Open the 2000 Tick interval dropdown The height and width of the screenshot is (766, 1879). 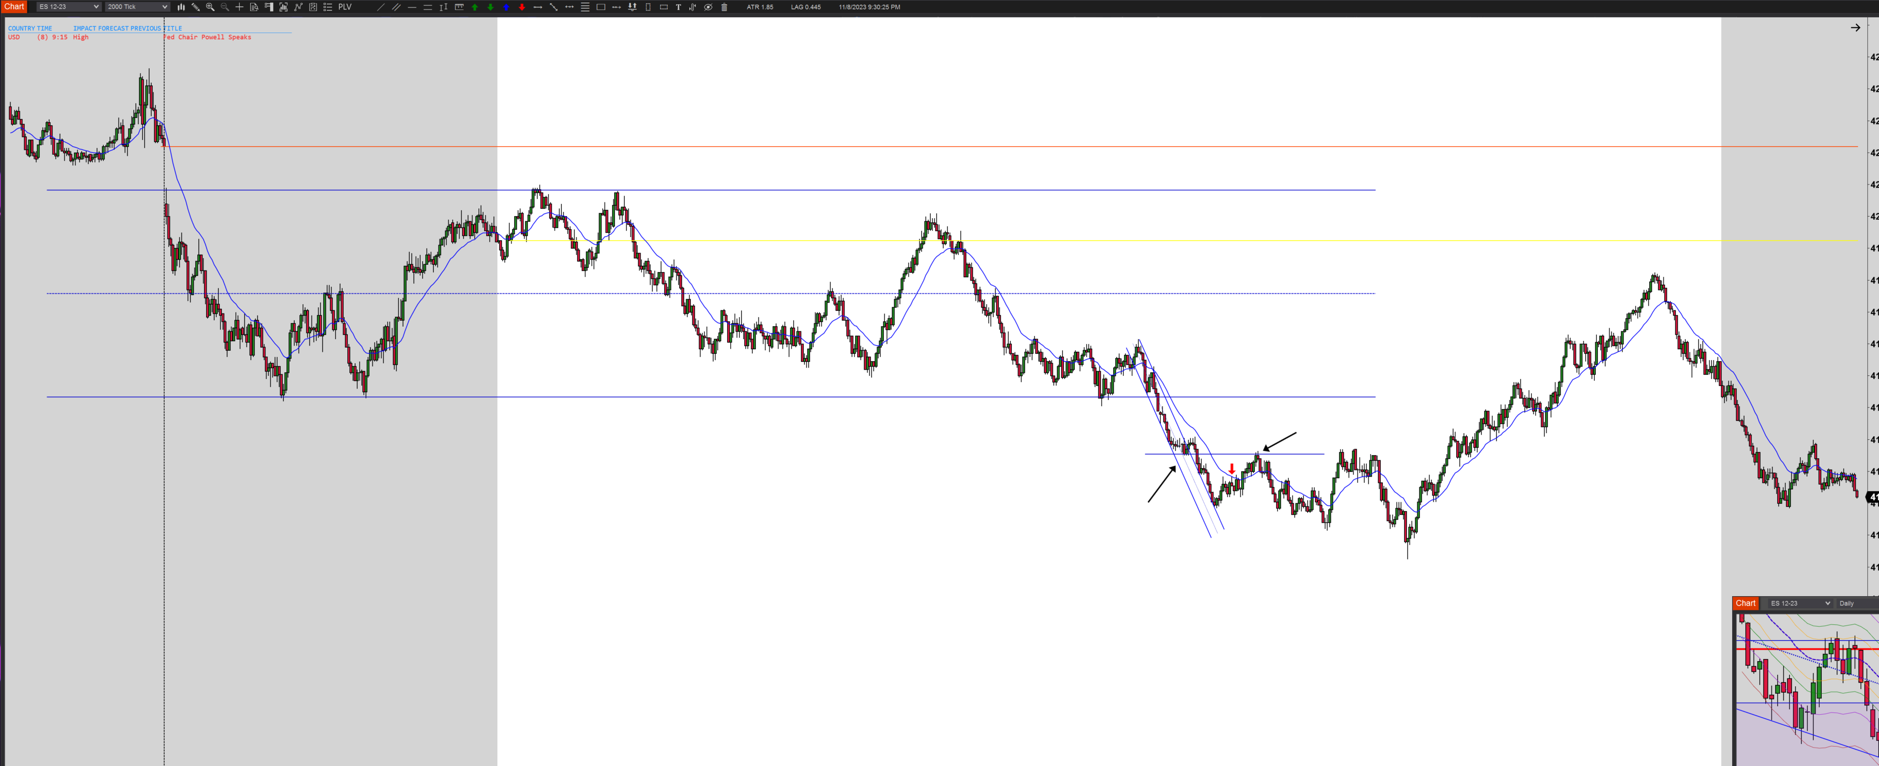pyautogui.click(x=137, y=7)
